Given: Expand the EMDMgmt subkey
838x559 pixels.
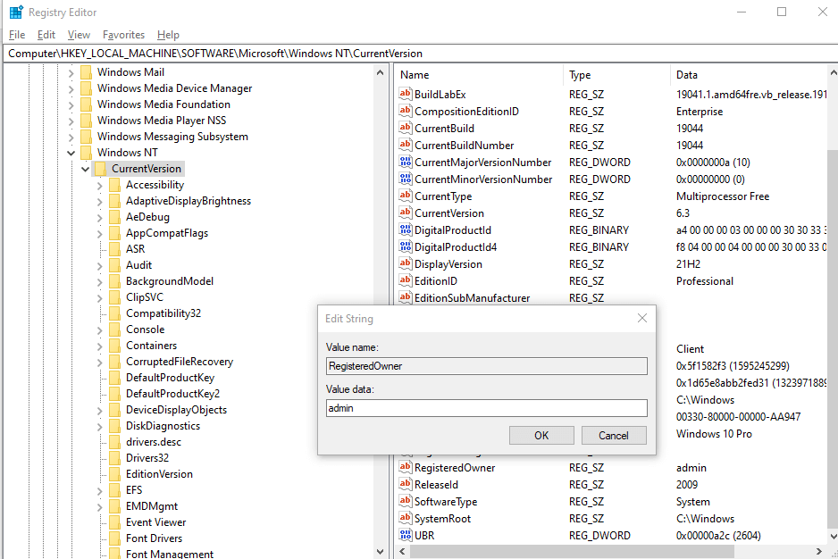Looking at the screenshot, I should [x=100, y=506].
